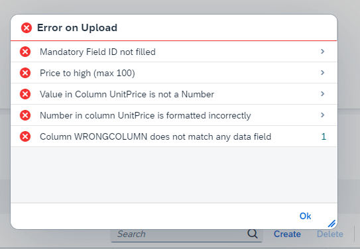Click the red error icon for Price to high
The height and width of the screenshot is (249, 360).
click(25, 73)
